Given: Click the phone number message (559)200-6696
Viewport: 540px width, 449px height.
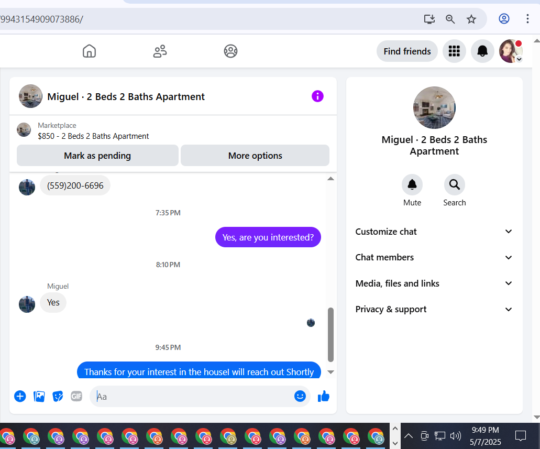Looking at the screenshot, I should tap(75, 185).
